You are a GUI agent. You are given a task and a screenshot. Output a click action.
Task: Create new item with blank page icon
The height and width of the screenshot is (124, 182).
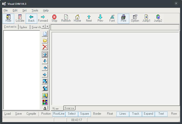click(45, 34)
